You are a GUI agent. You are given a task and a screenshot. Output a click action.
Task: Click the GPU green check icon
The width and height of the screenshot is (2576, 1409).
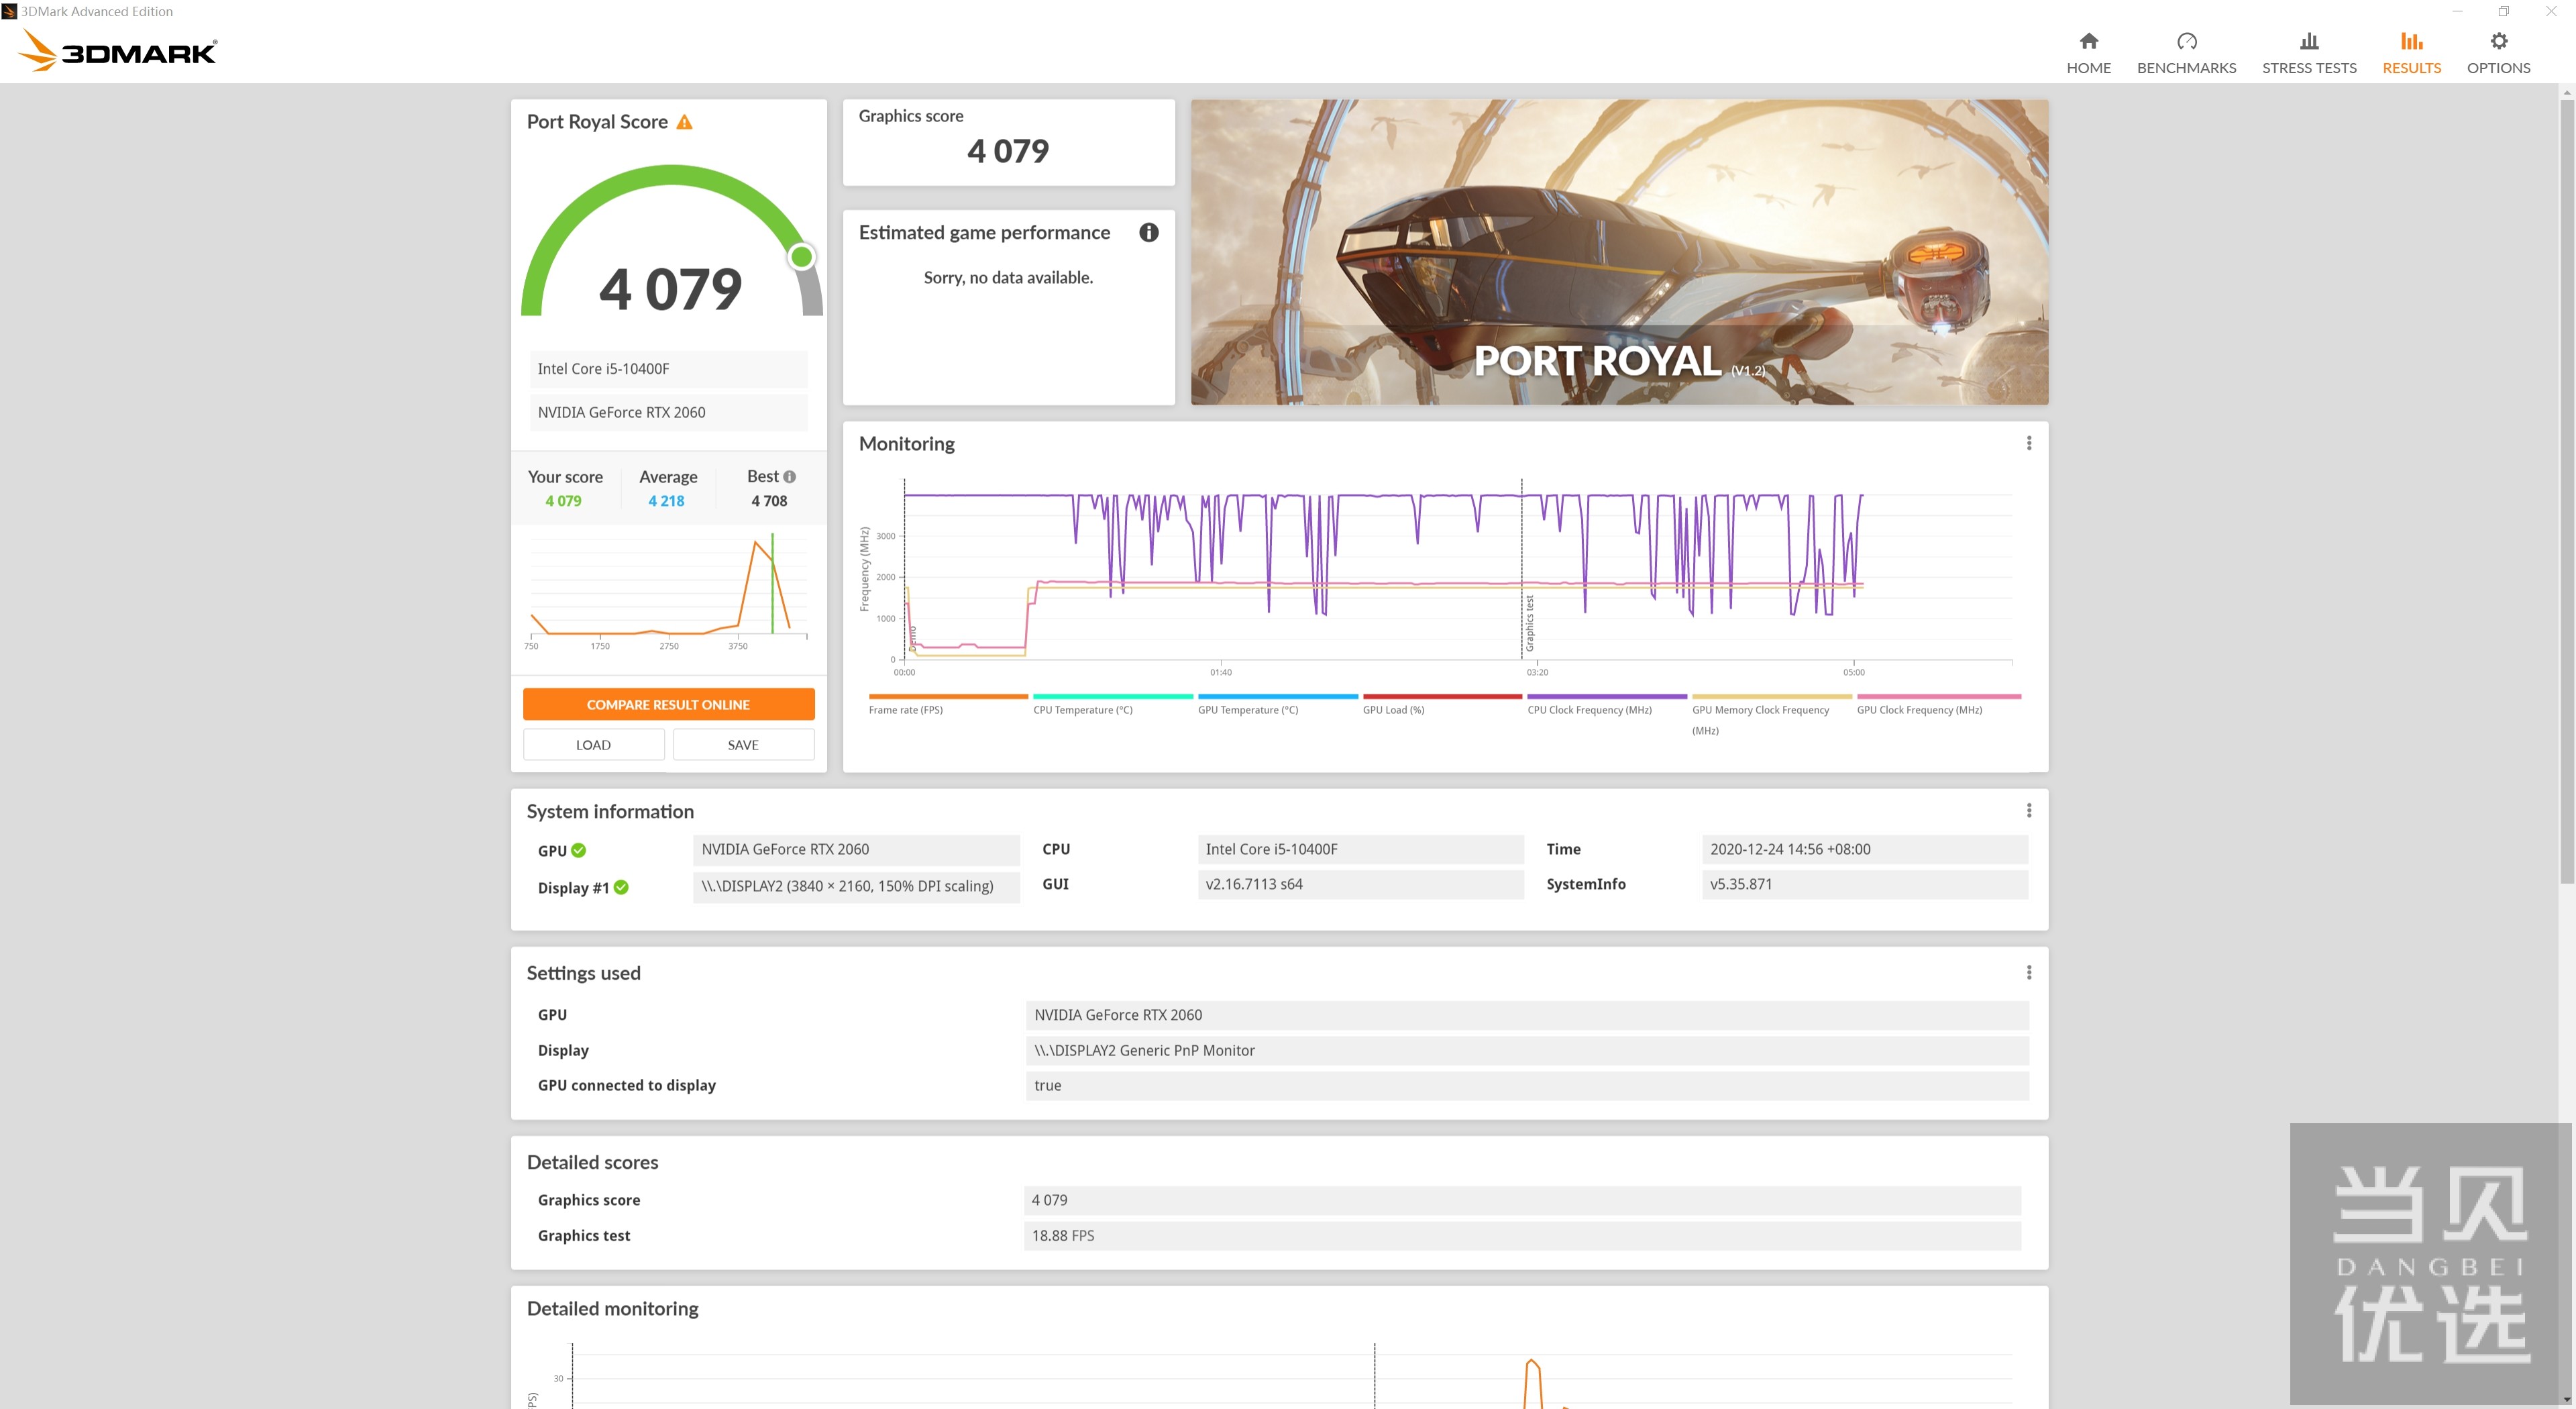[x=578, y=851]
